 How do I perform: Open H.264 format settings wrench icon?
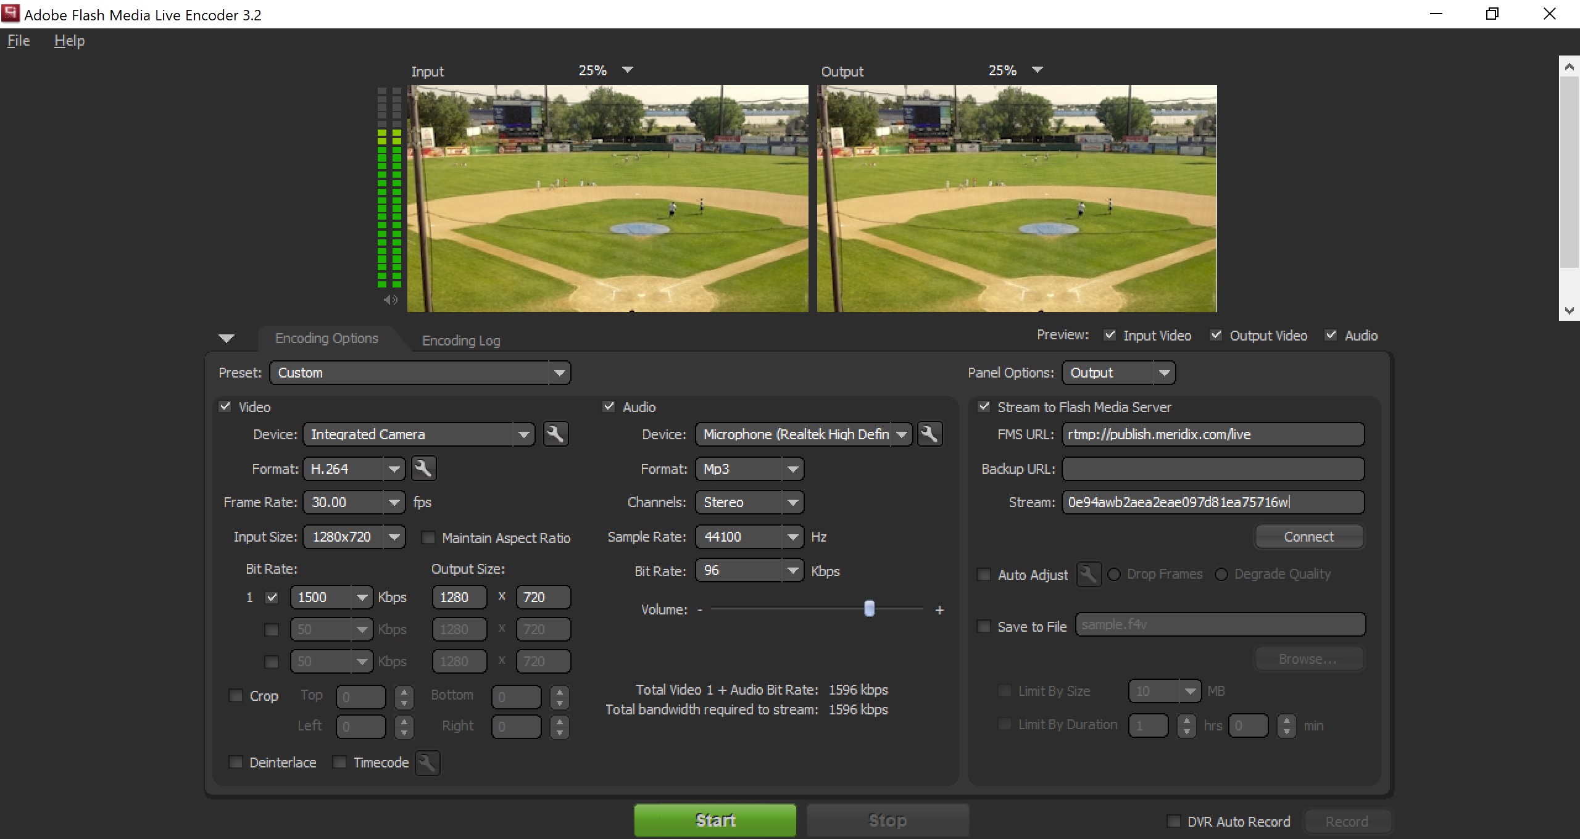point(423,469)
